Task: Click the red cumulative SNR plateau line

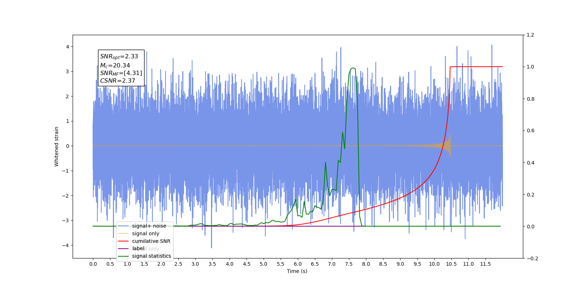Action: coord(476,67)
